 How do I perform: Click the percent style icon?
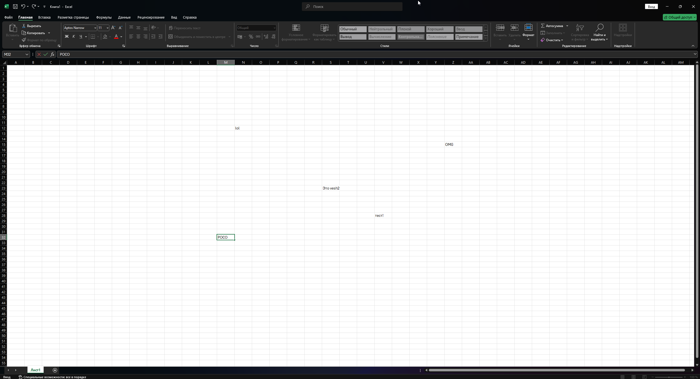[x=251, y=37]
